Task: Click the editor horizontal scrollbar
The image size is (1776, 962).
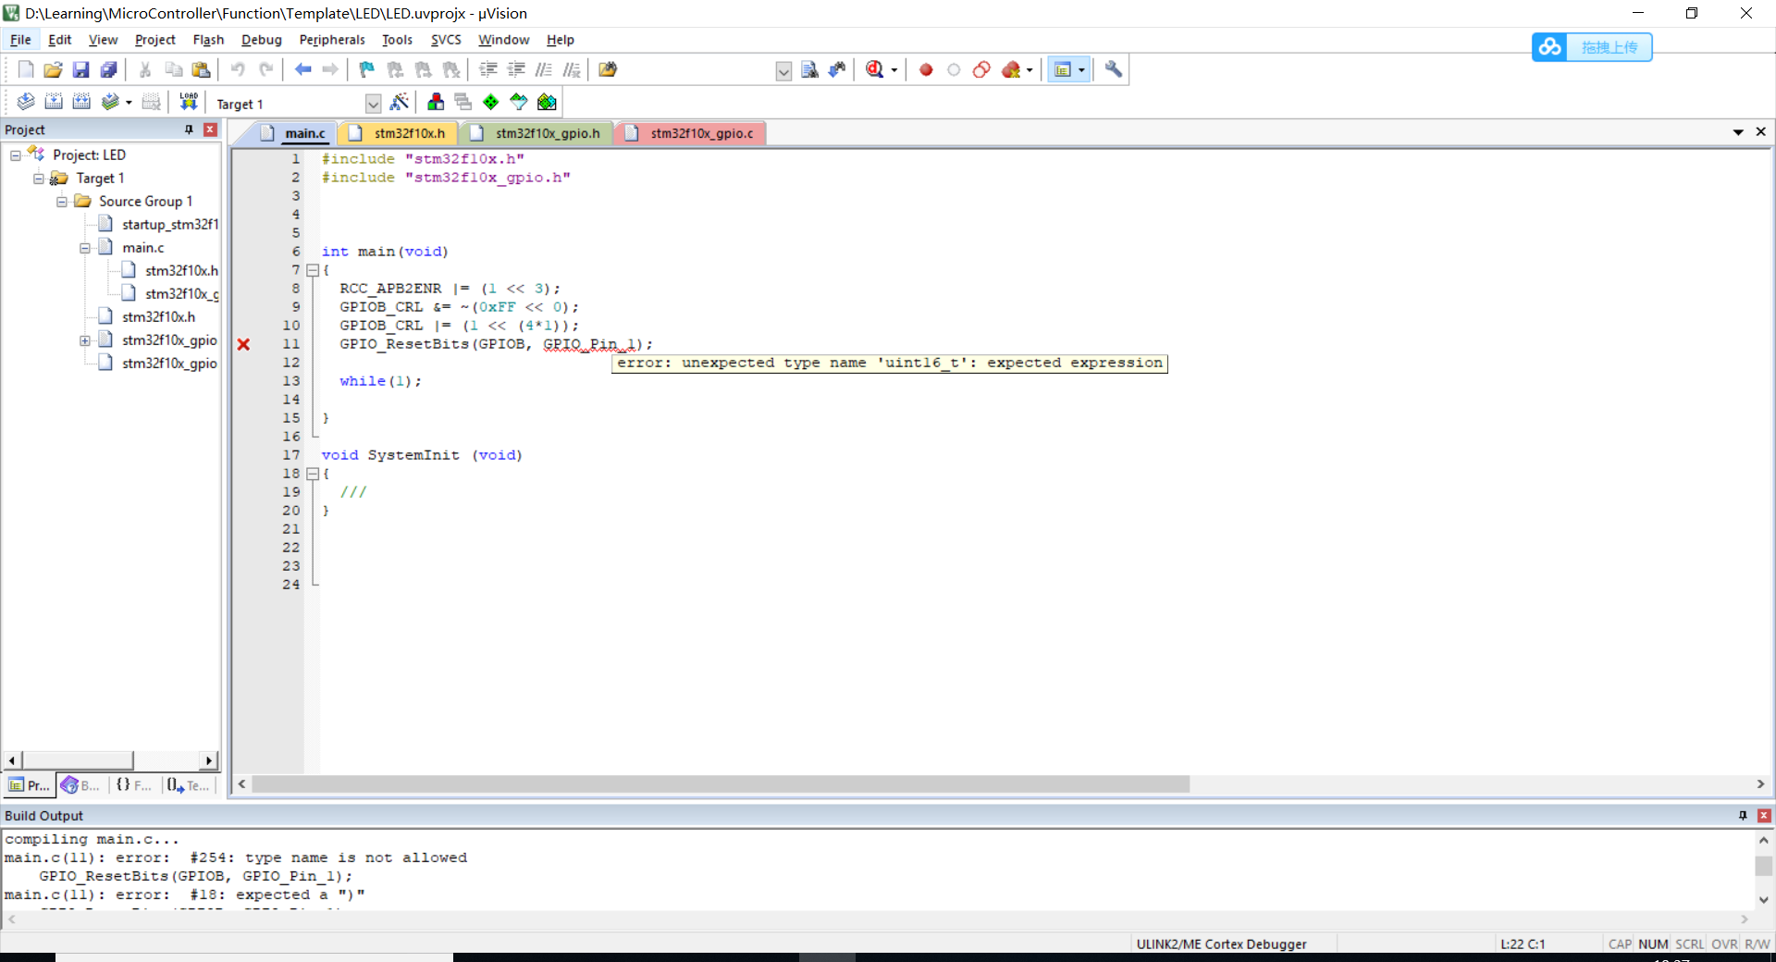Action: pyautogui.click(x=720, y=784)
